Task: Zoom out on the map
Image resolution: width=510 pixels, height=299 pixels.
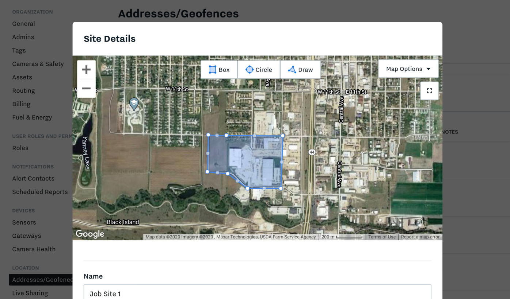Action: pyautogui.click(x=86, y=88)
